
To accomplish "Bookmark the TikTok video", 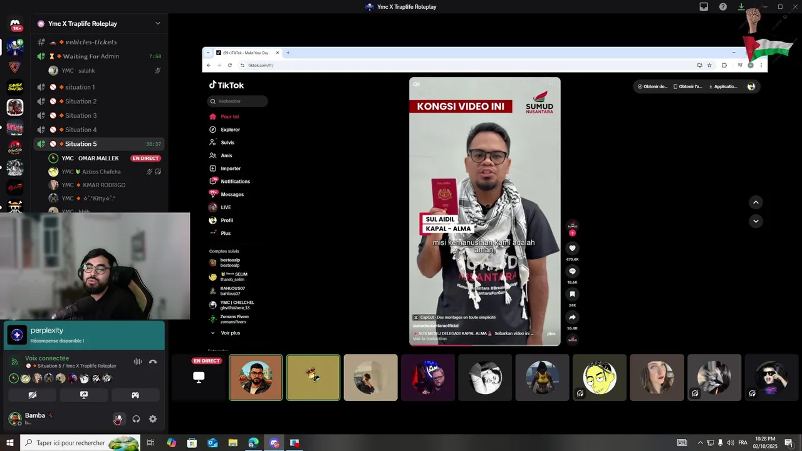I will click(572, 294).
